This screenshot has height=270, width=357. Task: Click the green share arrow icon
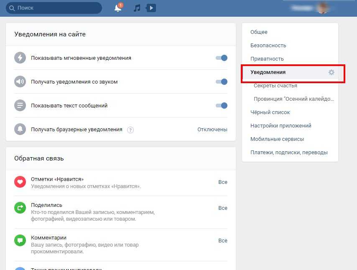coord(20,208)
